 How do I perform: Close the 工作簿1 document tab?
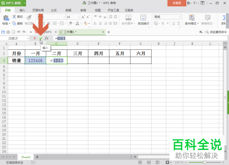tap(103, 32)
